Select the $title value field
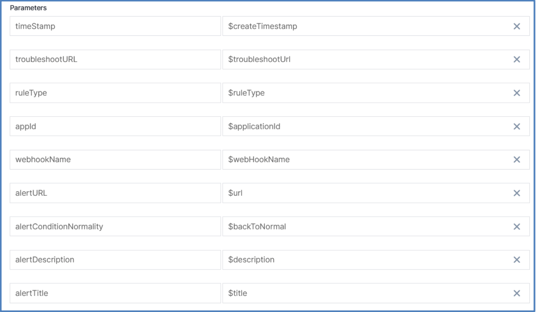The image size is (536, 312). click(x=367, y=293)
